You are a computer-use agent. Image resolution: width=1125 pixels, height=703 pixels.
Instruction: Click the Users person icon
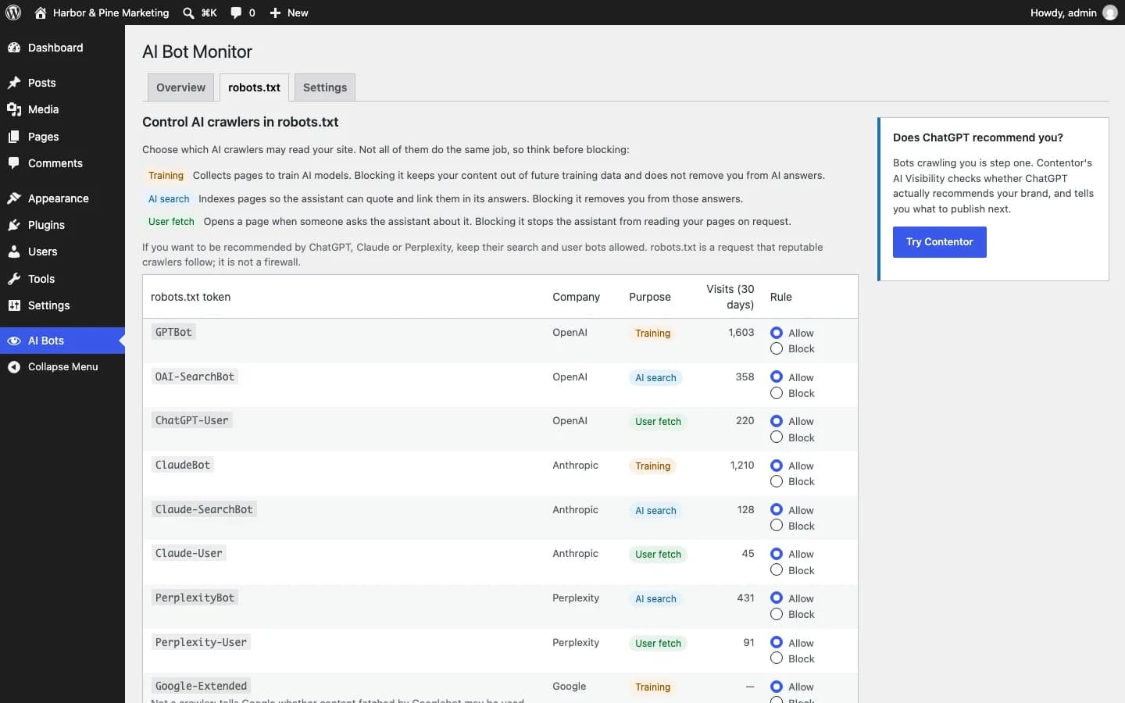14,252
